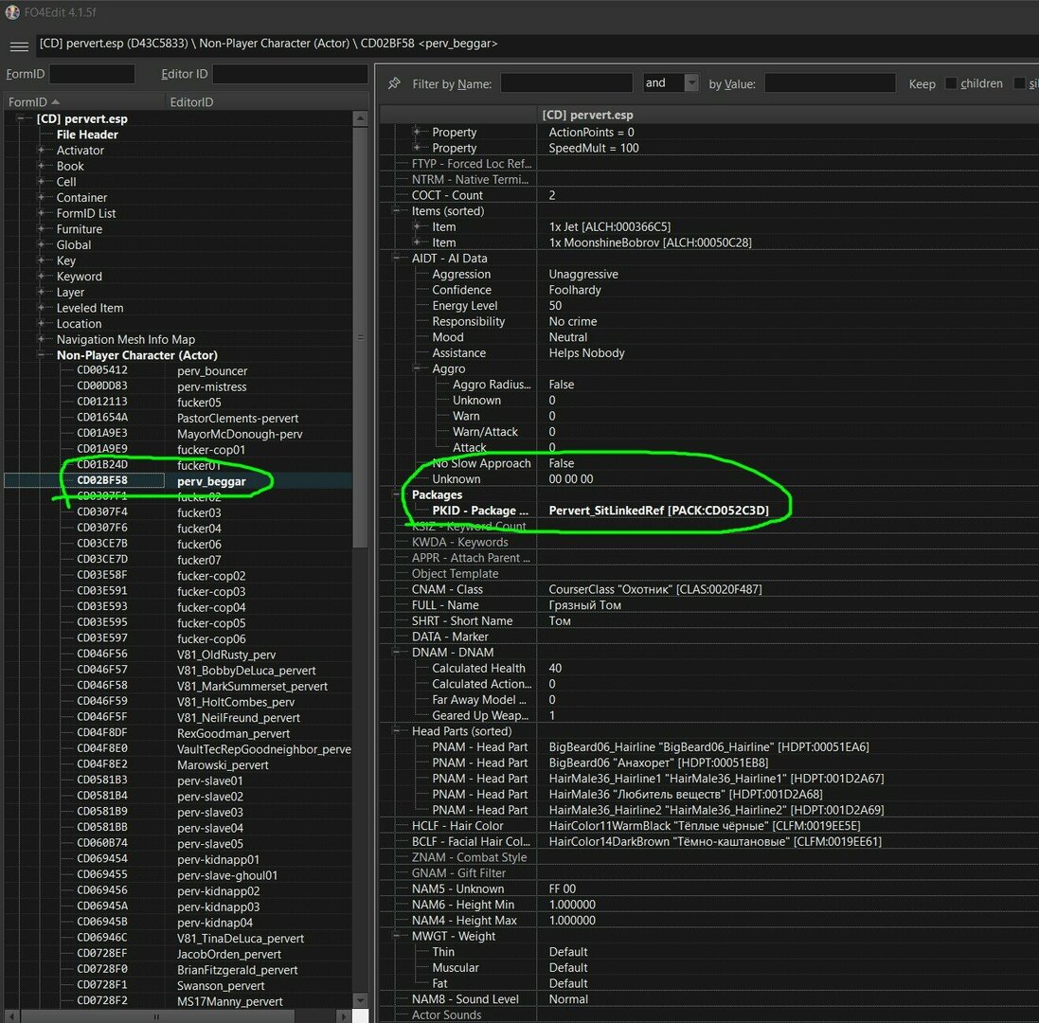Click the pin icon beside Filter by Name
This screenshot has width=1039, height=1023.
(394, 83)
